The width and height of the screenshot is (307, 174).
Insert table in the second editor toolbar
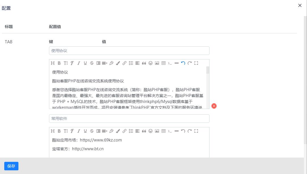[164, 131]
